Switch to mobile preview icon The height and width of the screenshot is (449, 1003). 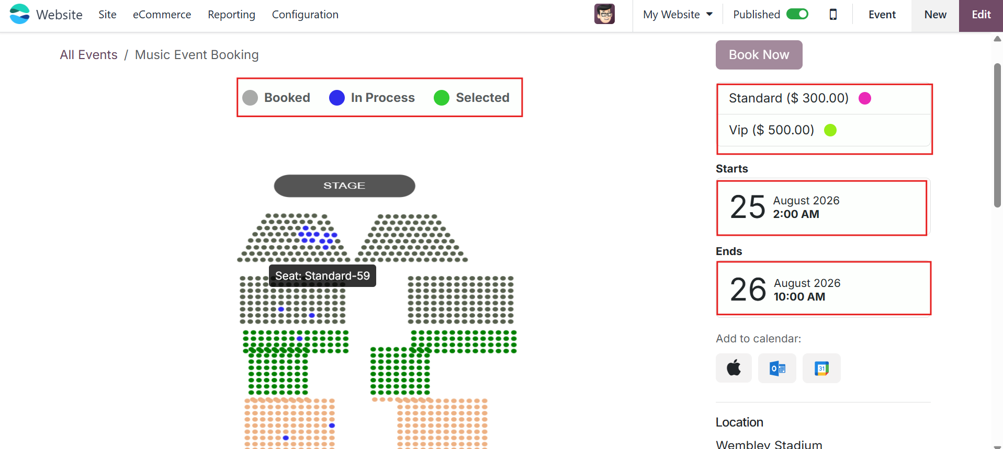point(833,15)
